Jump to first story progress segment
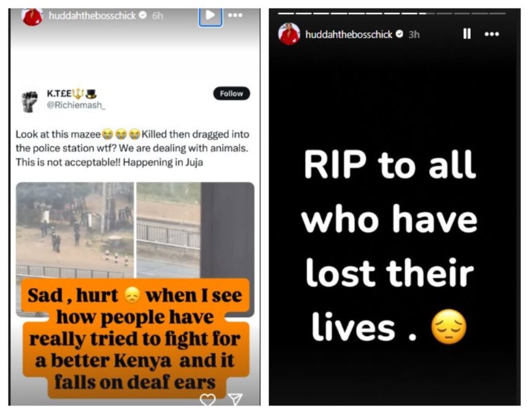This screenshot has height=414, width=529. tap(286, 13)
